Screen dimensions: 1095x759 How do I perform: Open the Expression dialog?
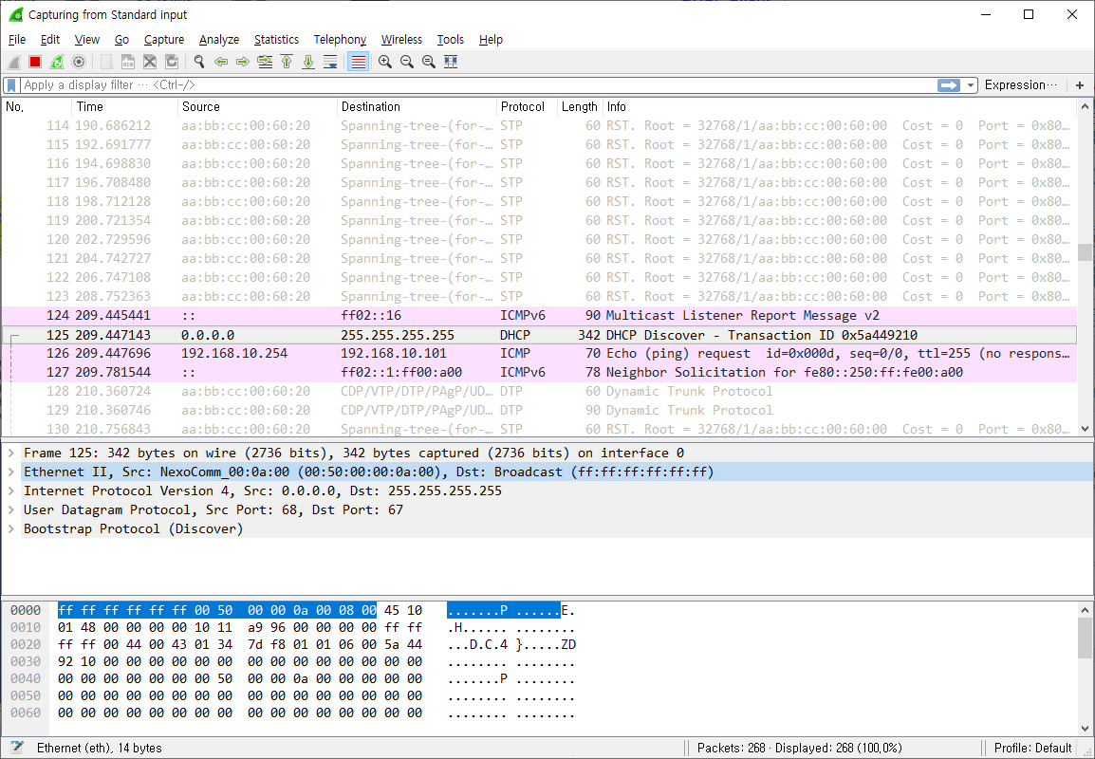click(x=1020, y=85)
